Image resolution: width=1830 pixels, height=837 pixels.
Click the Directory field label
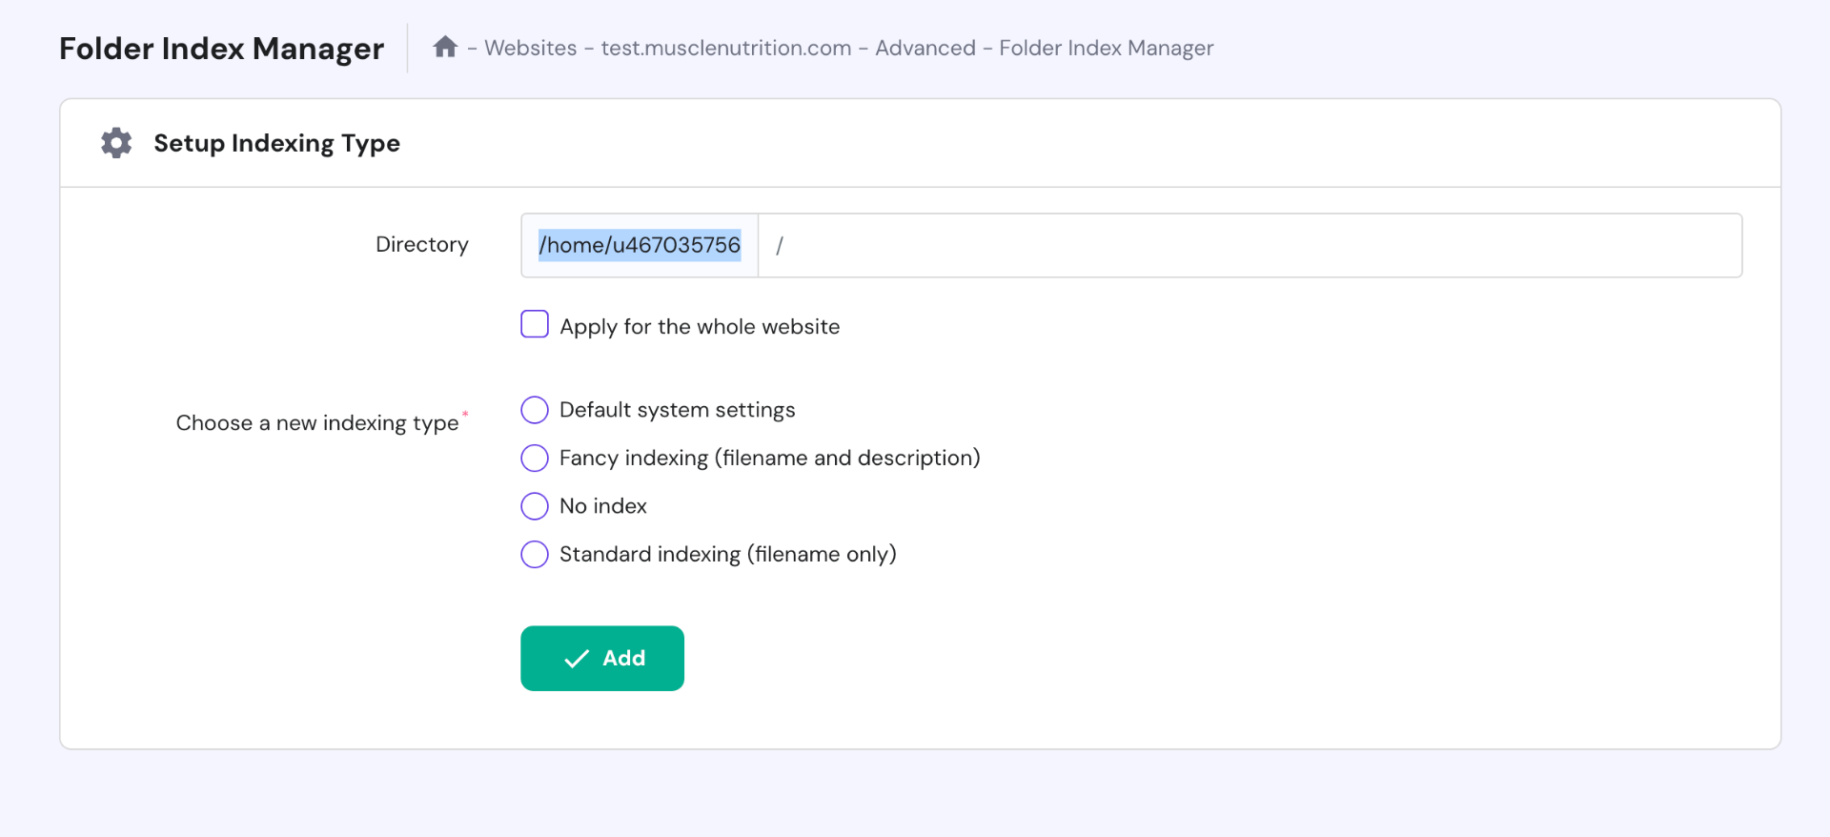[x=421, y=245]
